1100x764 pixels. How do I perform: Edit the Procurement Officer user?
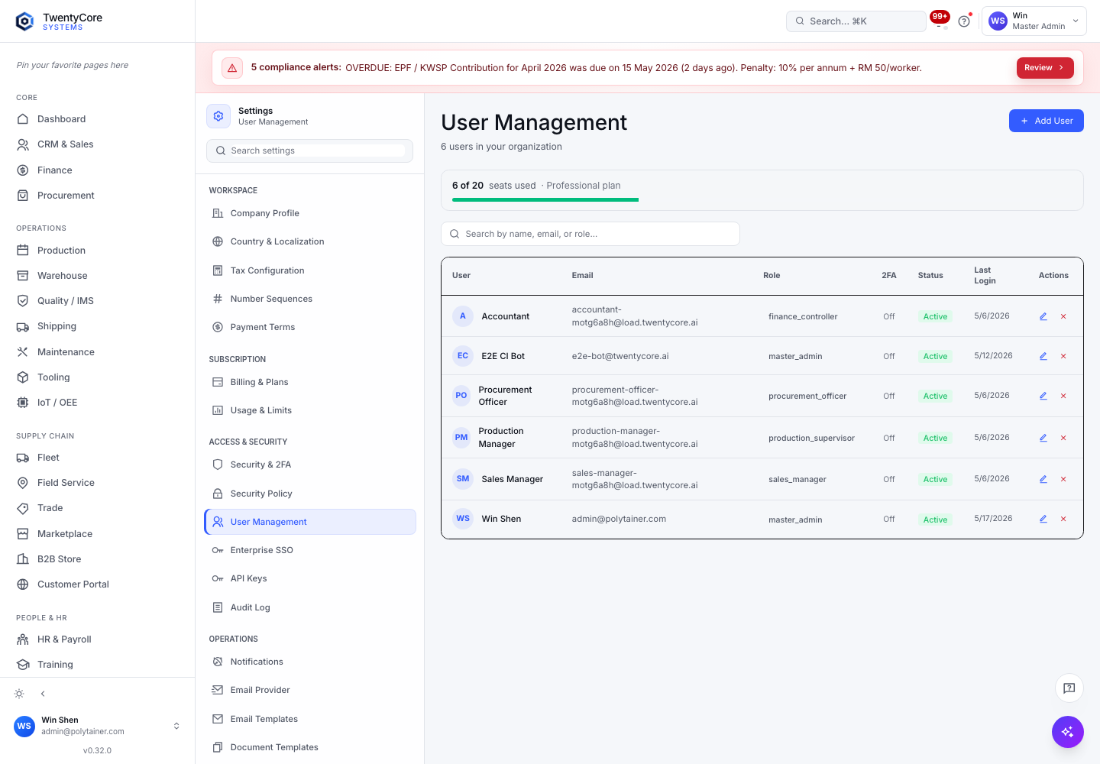(1043, 396)
